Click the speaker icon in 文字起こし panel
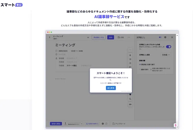The width and height of the screenshot is (193, 130). 160,37
